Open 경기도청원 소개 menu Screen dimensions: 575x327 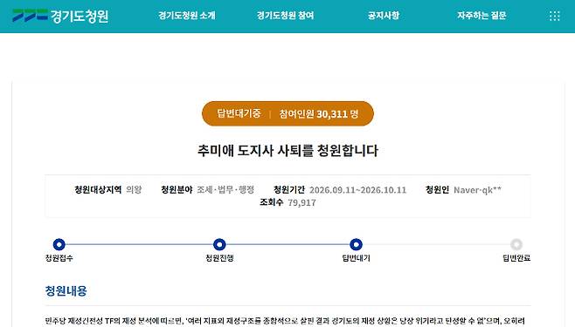[x=187, y=16]
